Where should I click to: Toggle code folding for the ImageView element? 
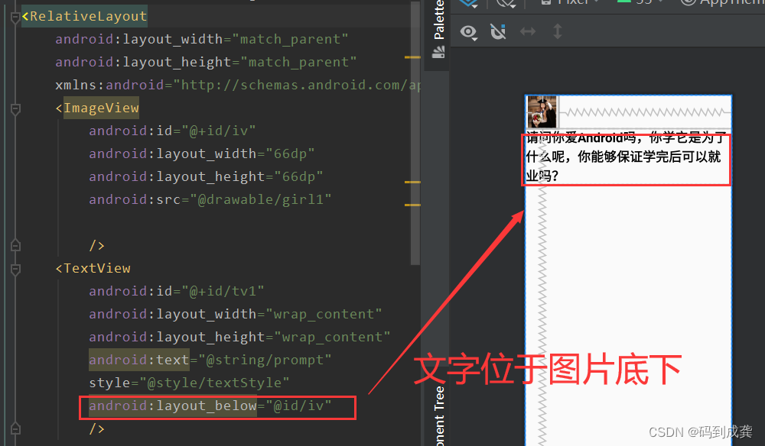[15, 109]
